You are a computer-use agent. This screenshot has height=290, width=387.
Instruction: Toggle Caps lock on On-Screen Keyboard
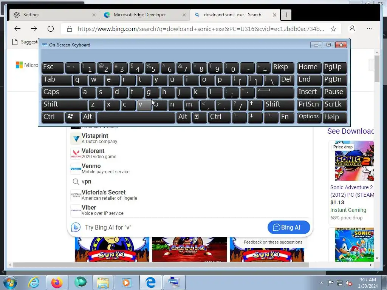61,93
